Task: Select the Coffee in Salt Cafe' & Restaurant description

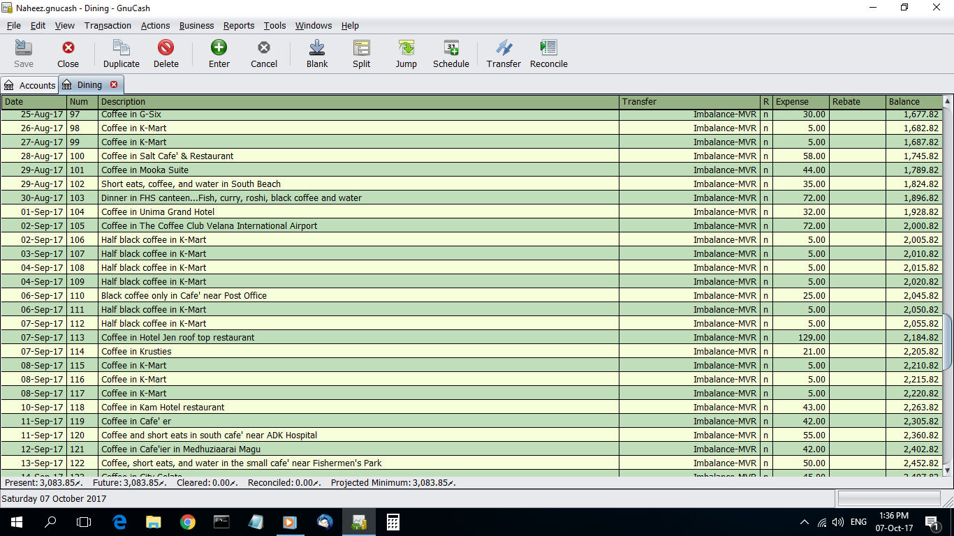Action: [x=359, y=156]
